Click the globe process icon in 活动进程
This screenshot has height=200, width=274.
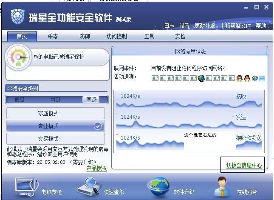(201, 78)
